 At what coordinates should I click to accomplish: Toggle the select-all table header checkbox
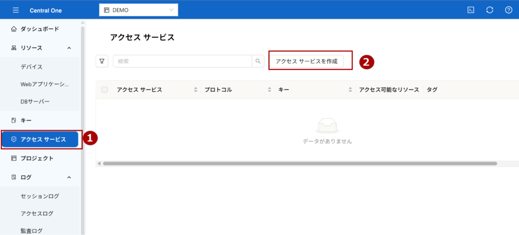click(x=105, y=90)
